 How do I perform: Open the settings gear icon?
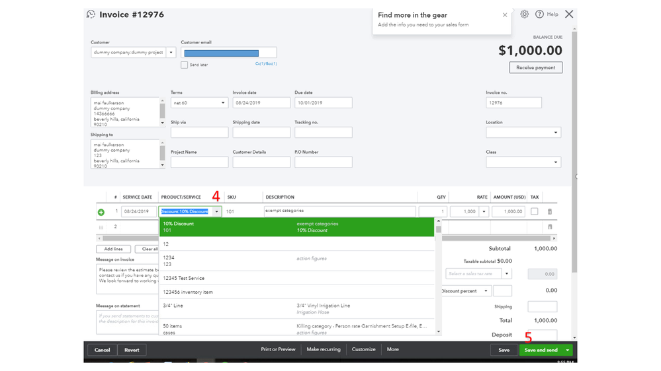tap(524, 15)
